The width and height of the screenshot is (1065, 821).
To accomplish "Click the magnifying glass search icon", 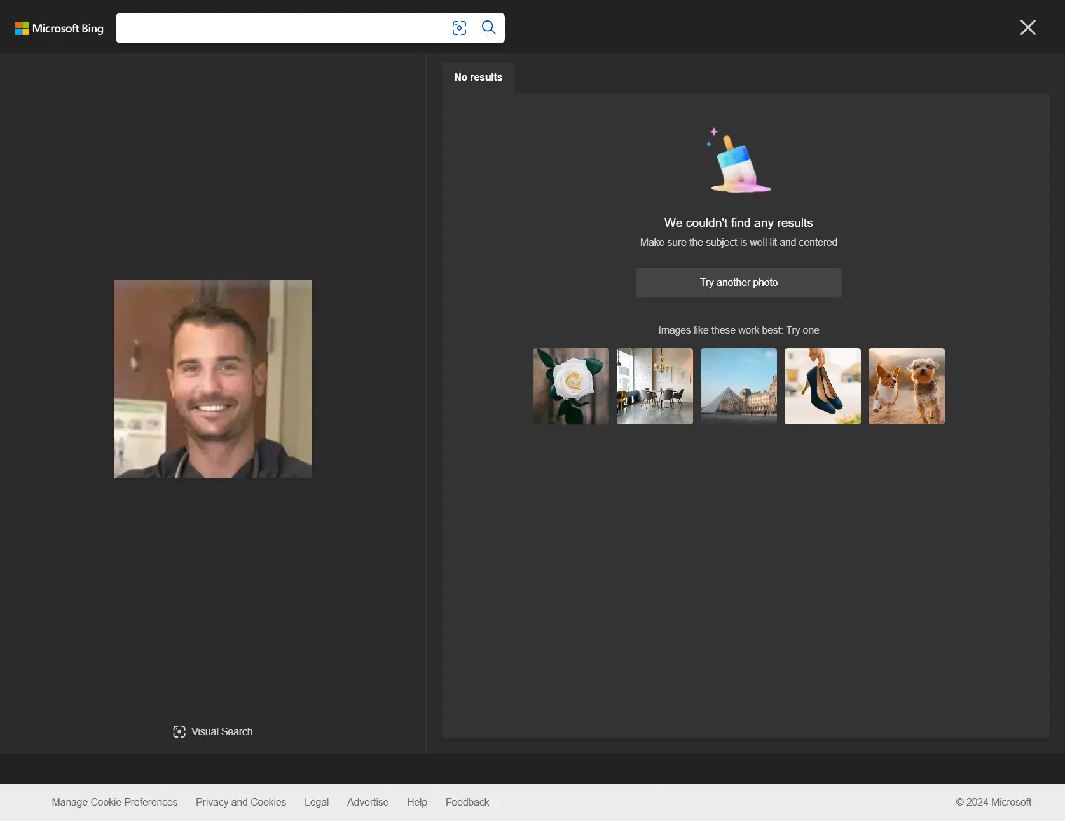I will (488, 28).
